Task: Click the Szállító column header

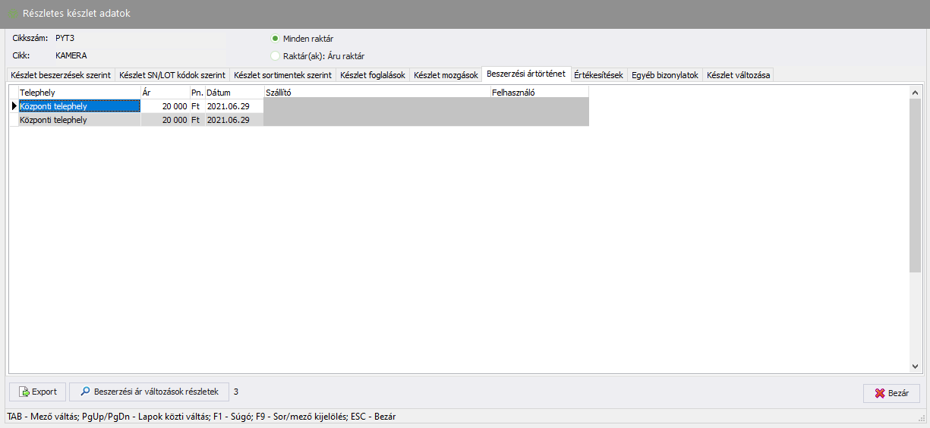Action: tap(376, 93)
